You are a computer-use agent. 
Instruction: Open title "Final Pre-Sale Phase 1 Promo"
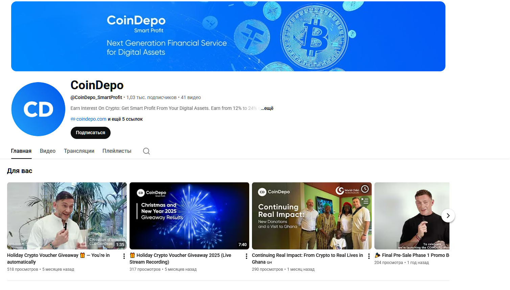click(x=412, y=255)
